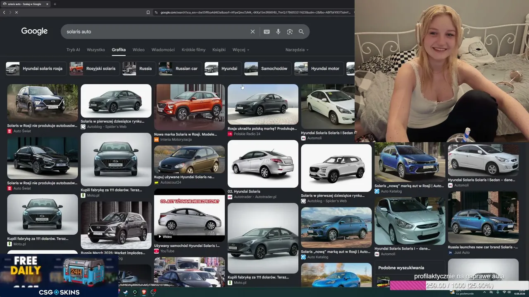Click the browser forward arrow
Viewport: 529px width, 297px height.
coord(10,12)
